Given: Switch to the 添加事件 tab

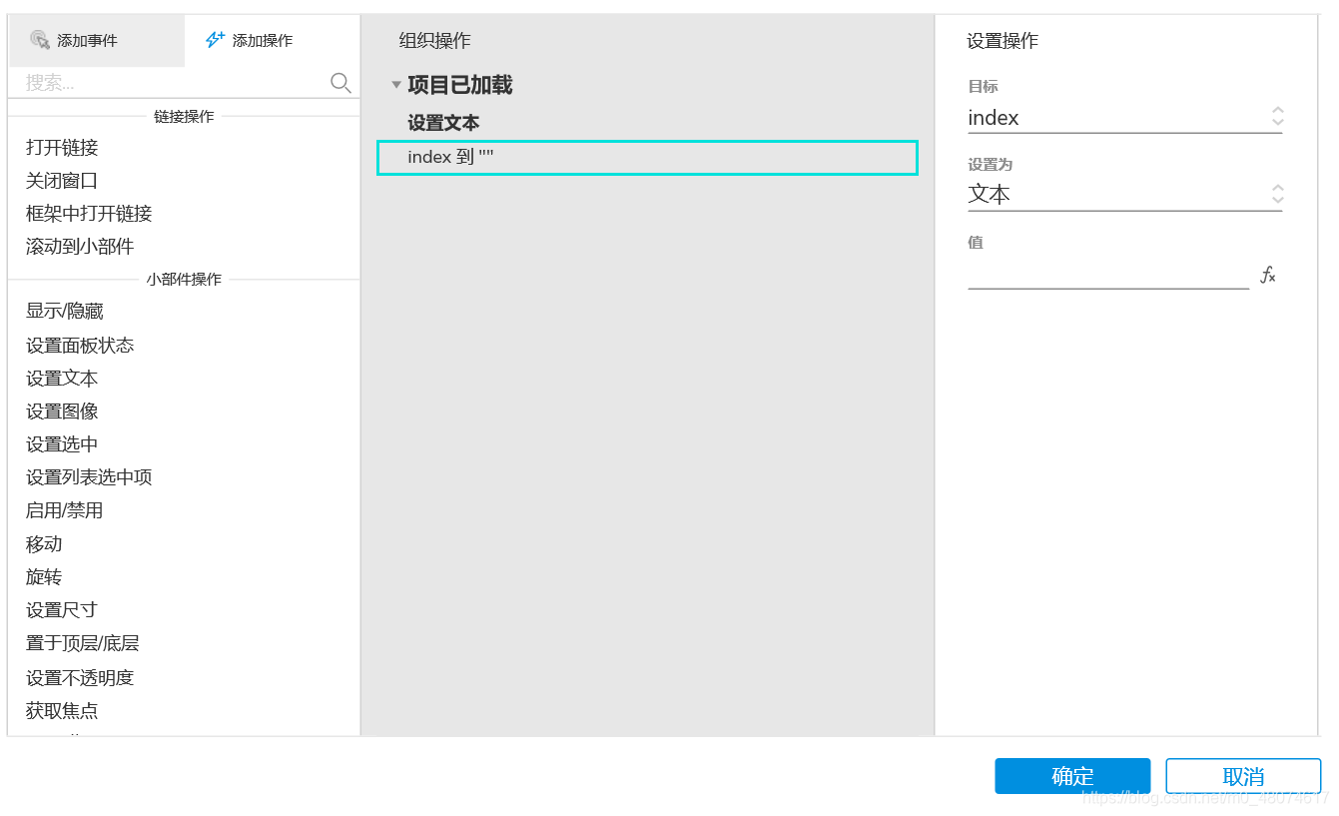Looking at the screenshot, I should (96, 41).
